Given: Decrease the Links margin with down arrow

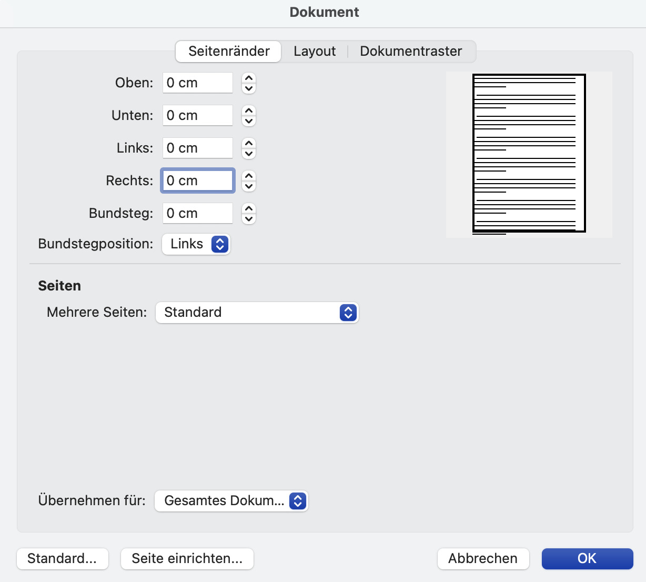Looking at the screenshot, I should tap(249, 154).
